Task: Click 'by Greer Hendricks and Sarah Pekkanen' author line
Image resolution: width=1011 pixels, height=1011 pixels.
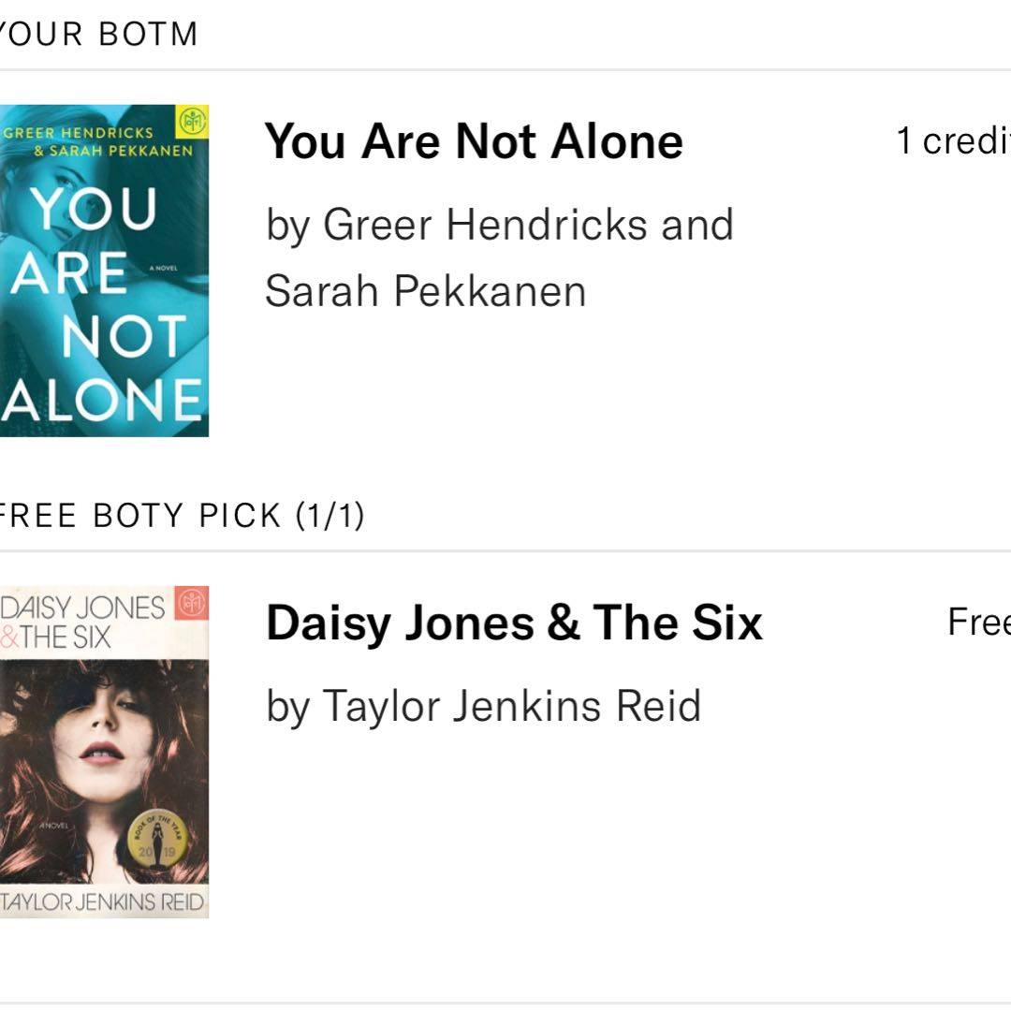Action: pyautogui.click(x=499, y=257)
